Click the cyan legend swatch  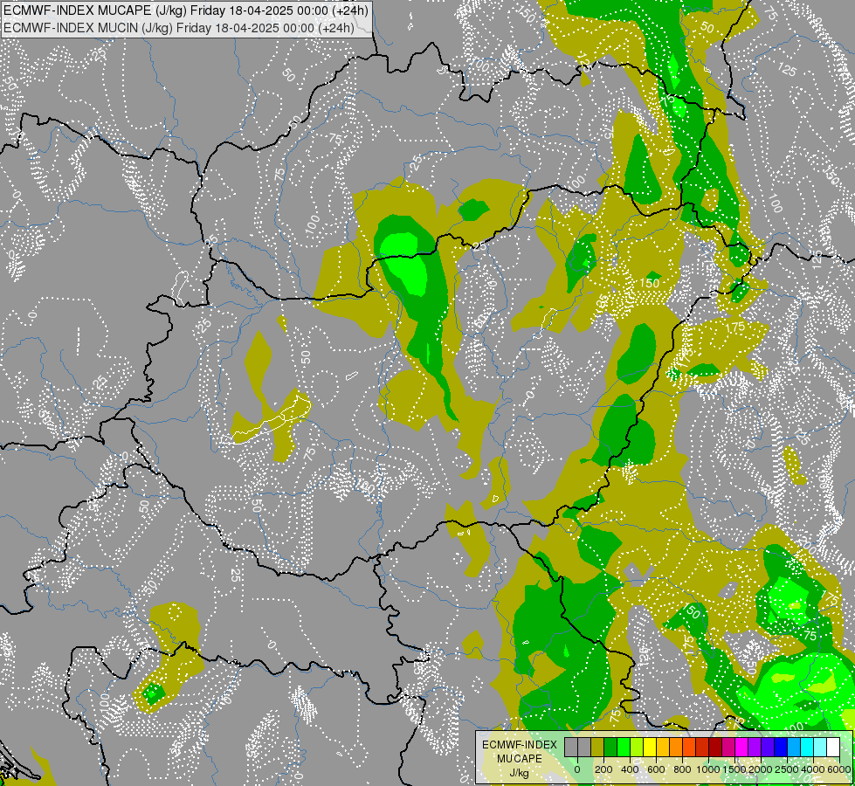click(x=807, y=747)
